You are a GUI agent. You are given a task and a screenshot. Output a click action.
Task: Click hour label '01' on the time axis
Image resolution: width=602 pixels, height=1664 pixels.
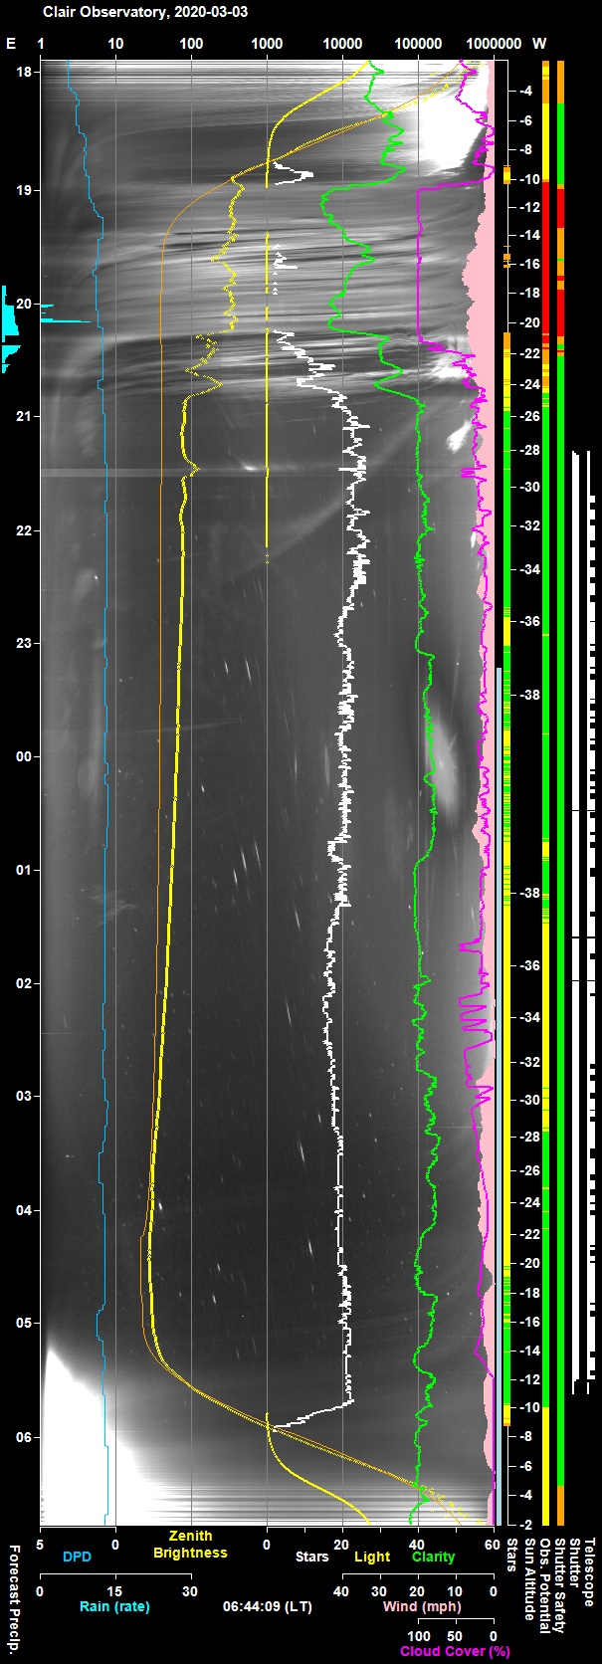23,871
